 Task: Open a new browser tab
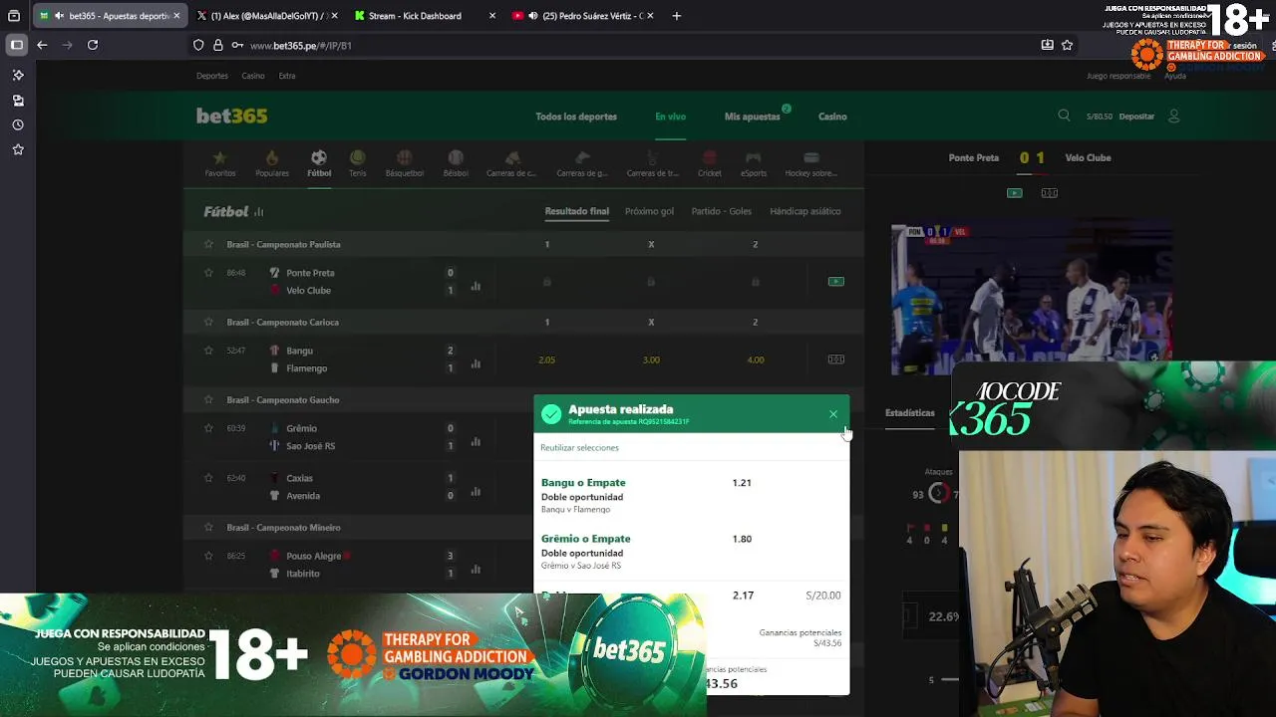677,16
